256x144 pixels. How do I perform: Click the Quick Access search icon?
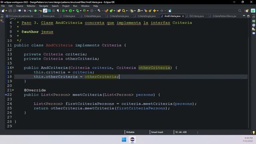(240, 11)
